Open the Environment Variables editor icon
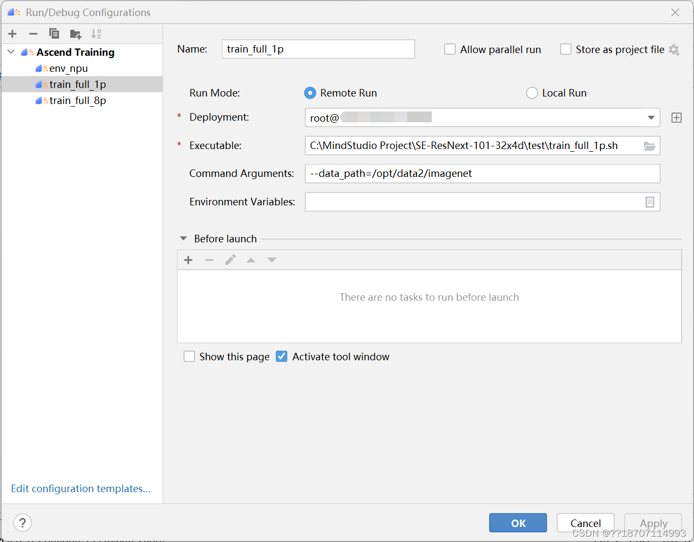This screenshot has width=694, height=542. coord(649,202)
